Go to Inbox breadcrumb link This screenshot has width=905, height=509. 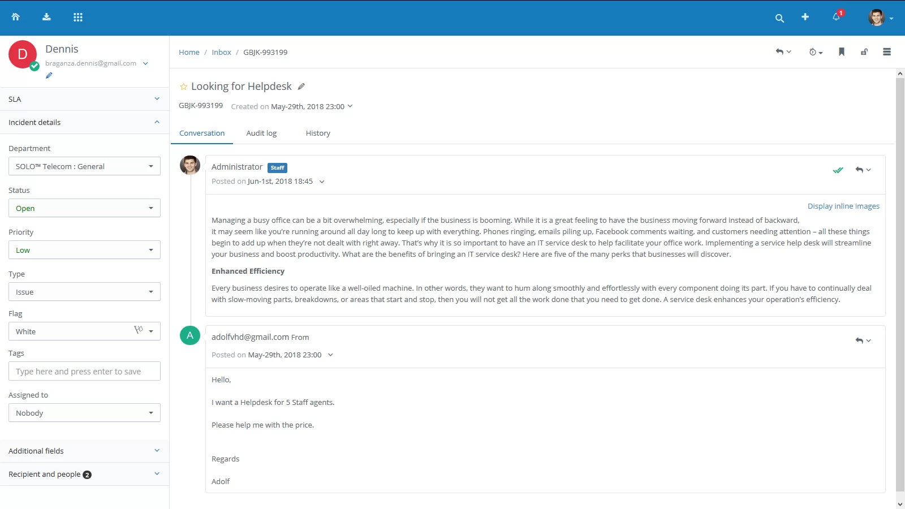coord(221,53)
